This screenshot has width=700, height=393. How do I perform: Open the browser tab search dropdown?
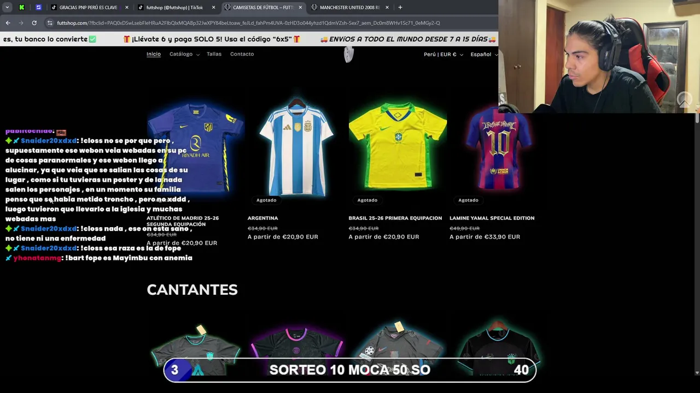click(x=7, y=7)
